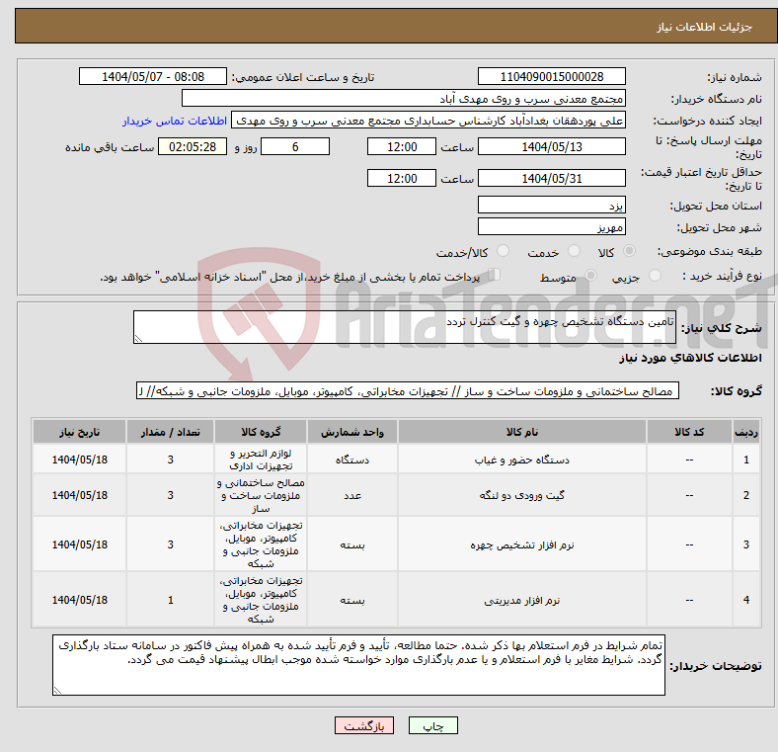778x752 pixels.
Task: Click the response deadline time 12:00 field
Action: coord(402,146)
